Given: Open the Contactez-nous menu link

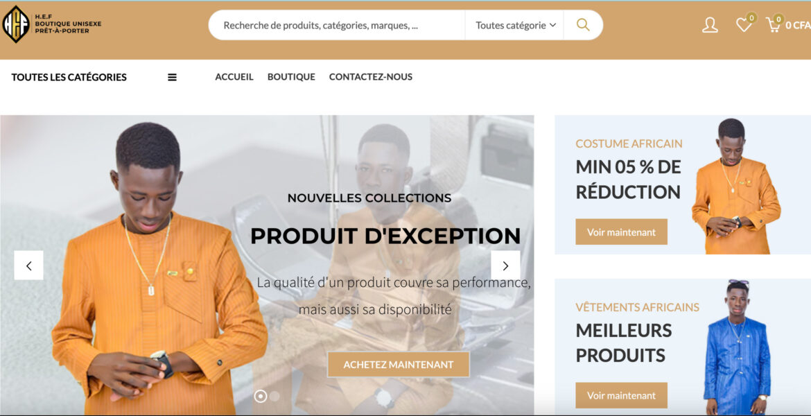Looking at the screenshot, I should [371, 76].
